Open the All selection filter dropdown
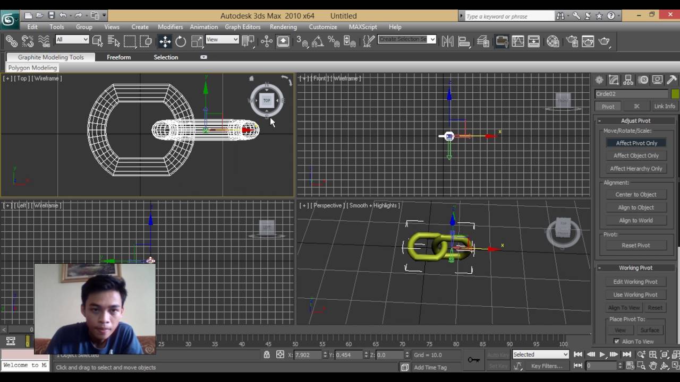 (x=72, y=39)
